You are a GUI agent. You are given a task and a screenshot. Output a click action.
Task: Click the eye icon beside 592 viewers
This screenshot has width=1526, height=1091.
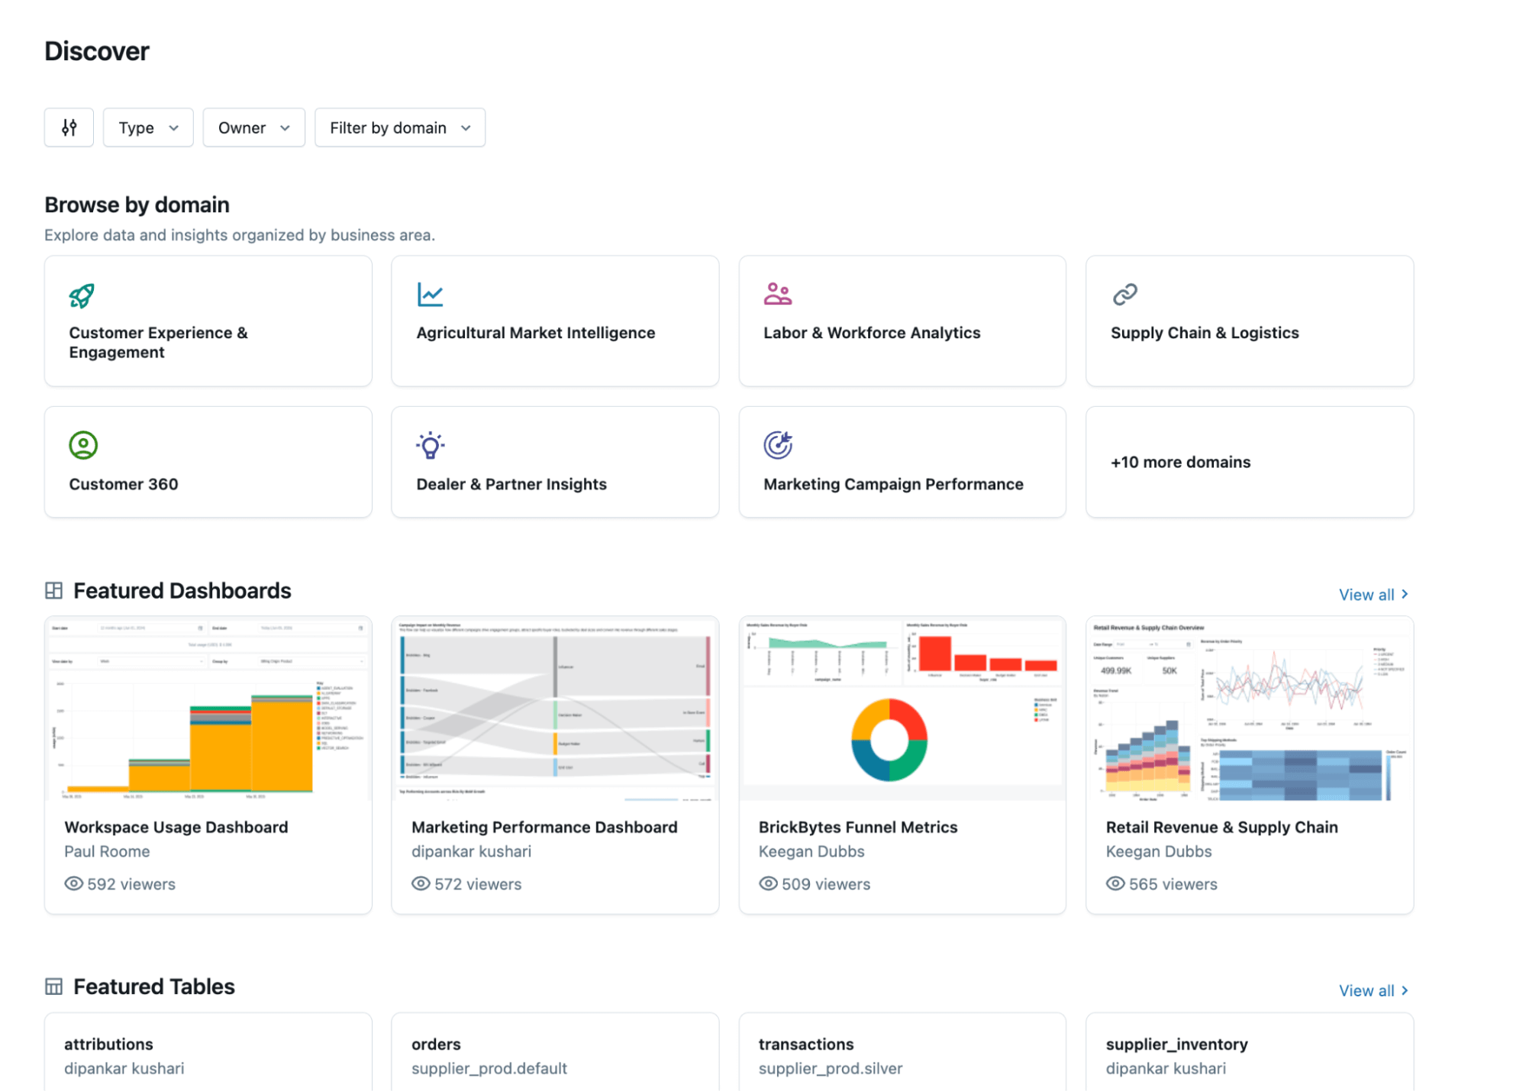[73, 883]
